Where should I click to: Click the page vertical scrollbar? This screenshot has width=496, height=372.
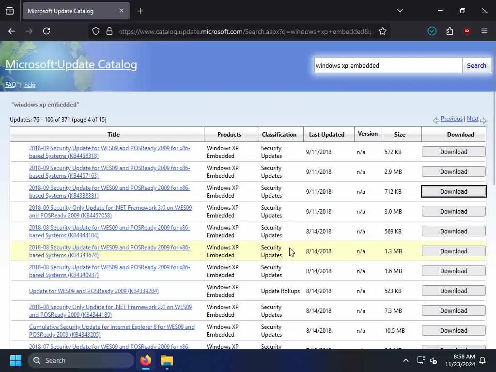[x=494, y=139]
